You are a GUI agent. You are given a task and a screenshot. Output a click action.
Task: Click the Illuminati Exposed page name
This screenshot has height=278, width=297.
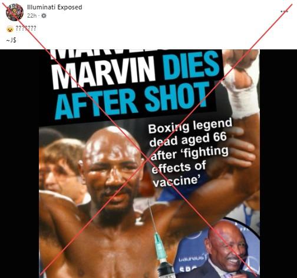[55, 7]
